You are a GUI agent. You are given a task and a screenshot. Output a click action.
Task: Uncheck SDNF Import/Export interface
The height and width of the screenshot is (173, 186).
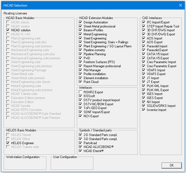click(80, 112)
